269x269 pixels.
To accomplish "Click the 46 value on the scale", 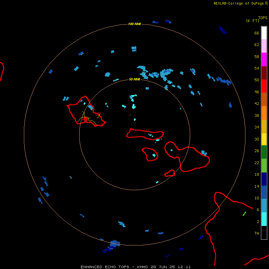I will pyautogui.click(x=257, y=92).
